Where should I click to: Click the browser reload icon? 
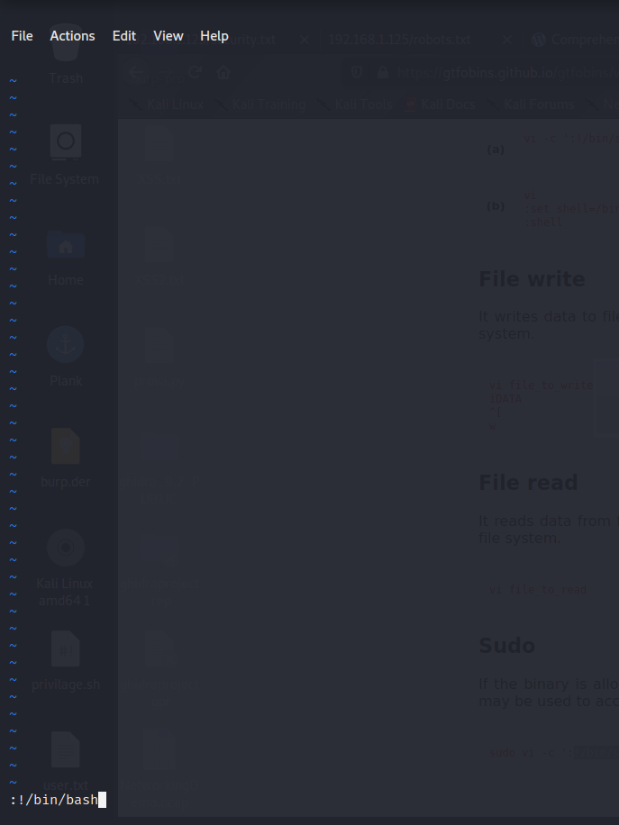pos(195,73)
